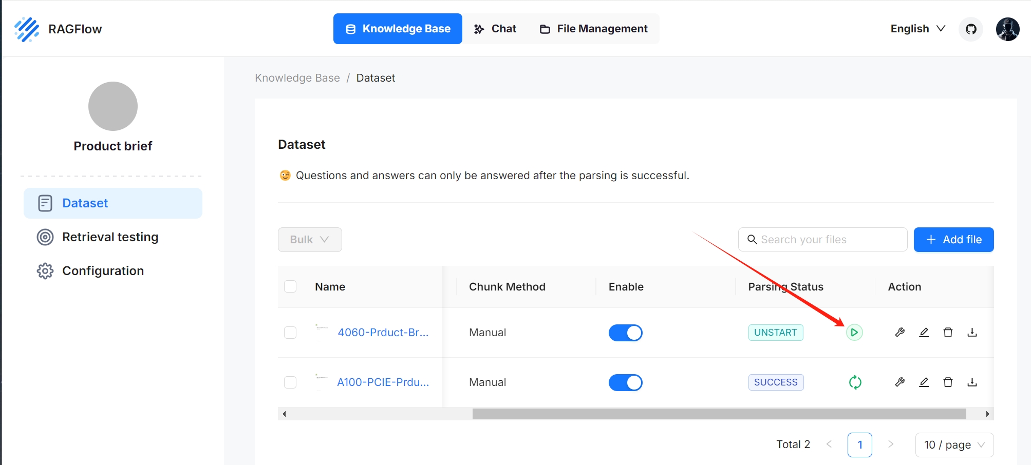Start parsing the 4060-Prduct-Br file
Image resolution: width=1031 pixels, height=465 pixels.
854,333
